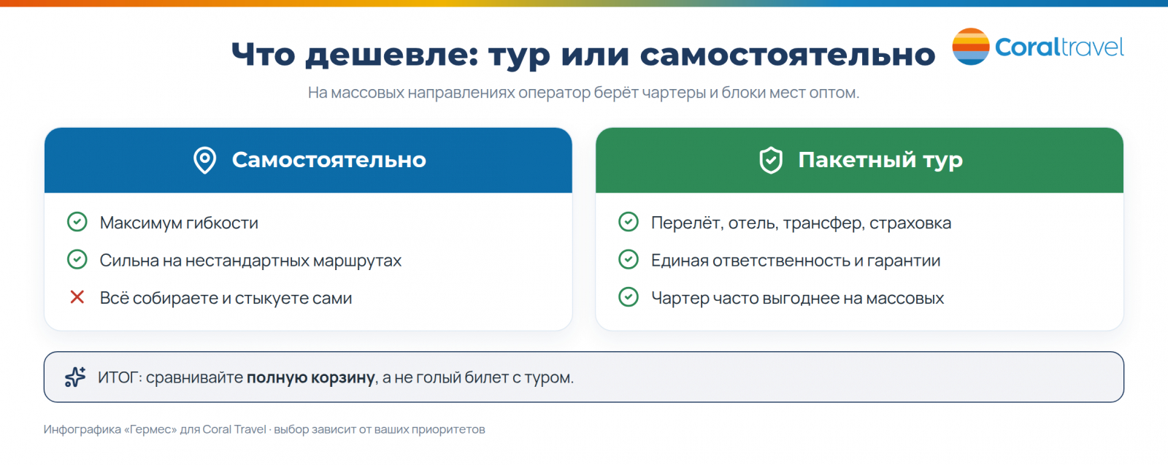Click the check icon beside Сильна на нестандартных маршрутах
Image resolution: width=1168 pixels, height=465 pixels.
click(x=77, y=259)
